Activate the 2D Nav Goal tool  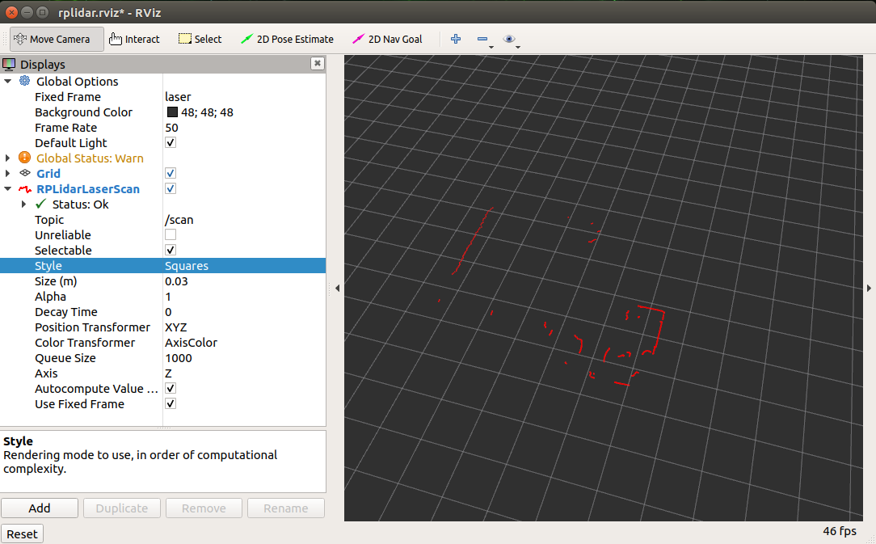pyautogui.click(x=388, y=39)
